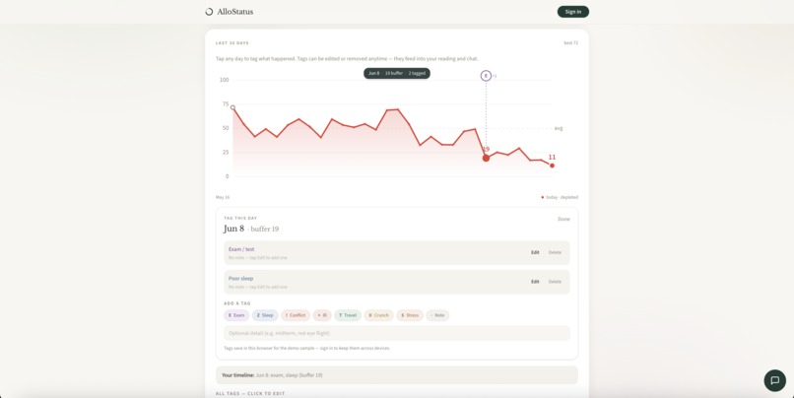Click the Exam / test tag title
Screen dimensions: 794x398
click(x=241, y=249)
